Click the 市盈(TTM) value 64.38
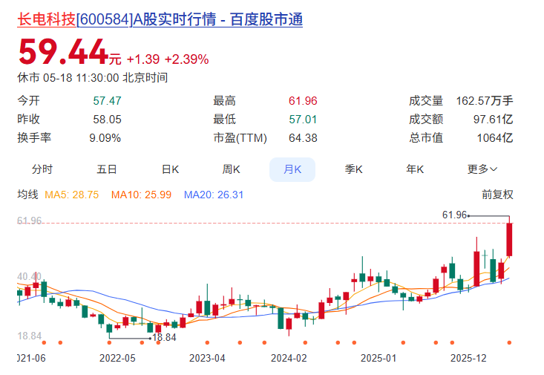Viewport: 544px width, 375px height. point(303,138)
